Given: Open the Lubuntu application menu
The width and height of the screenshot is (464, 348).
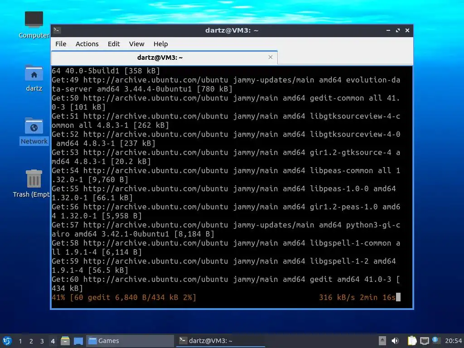Looking at the screenshot, I should pos(7,341).
